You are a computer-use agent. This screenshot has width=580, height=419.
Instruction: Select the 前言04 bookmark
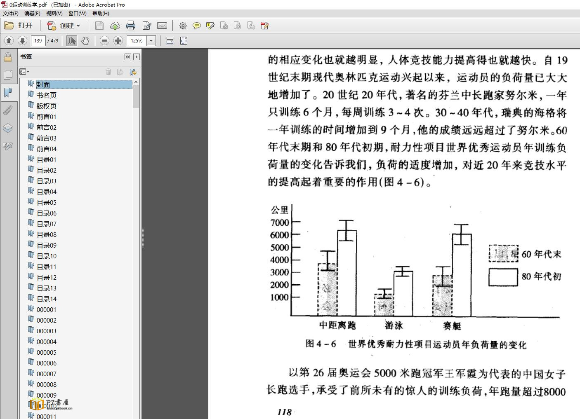tap(47, 149)
